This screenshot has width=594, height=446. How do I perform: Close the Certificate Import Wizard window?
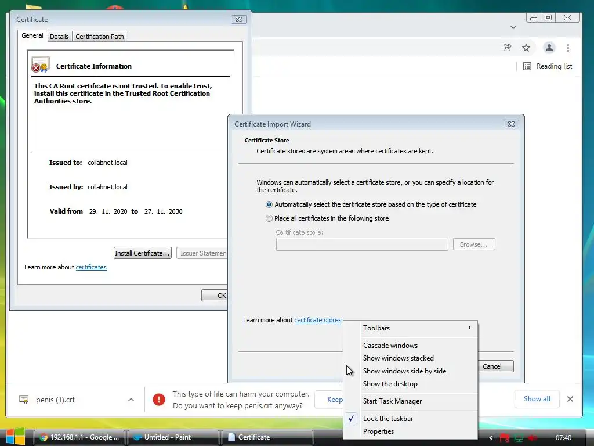511,124
